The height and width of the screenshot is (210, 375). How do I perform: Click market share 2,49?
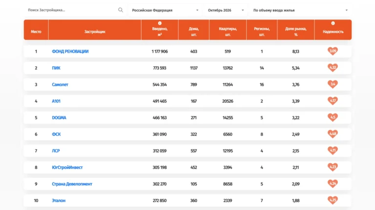click(x=295, y=134)
